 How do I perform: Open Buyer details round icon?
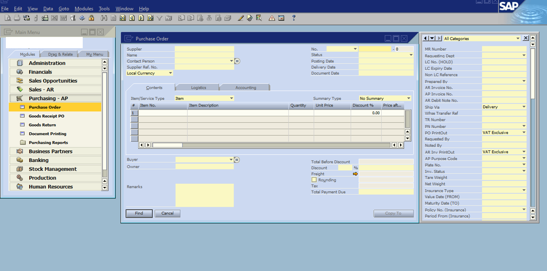tap(237, 160)
